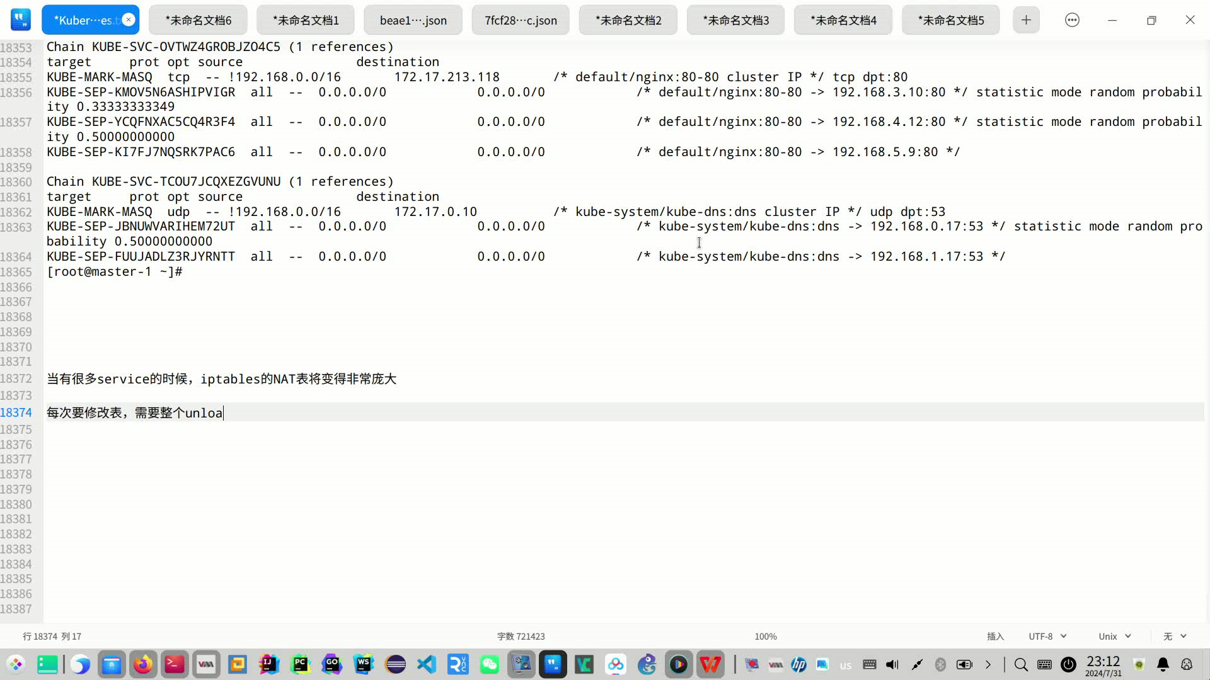Click the text editor app logo

point(21,20)
